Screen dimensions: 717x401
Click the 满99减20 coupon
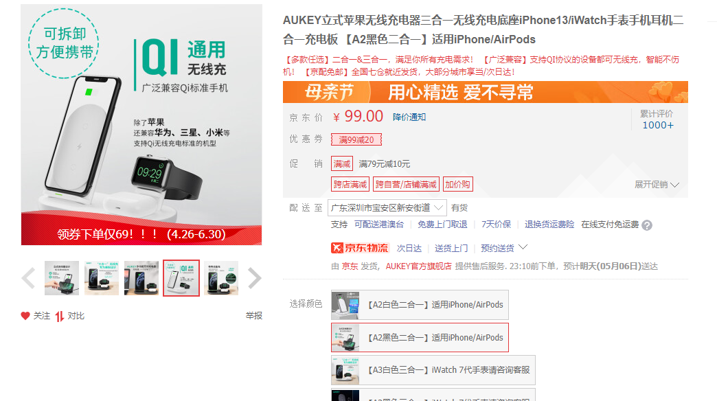point(356,140)
